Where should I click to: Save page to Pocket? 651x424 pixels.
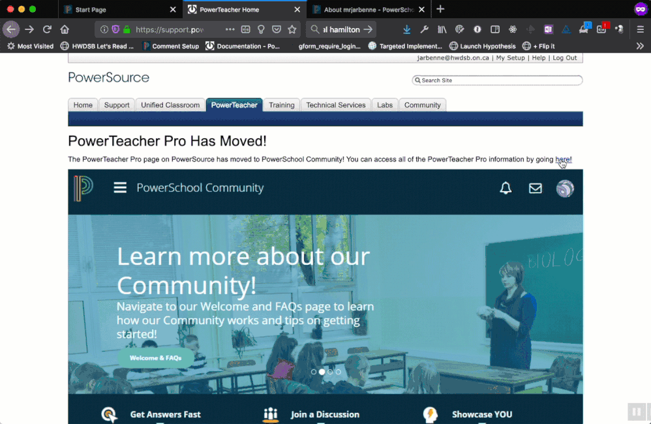point(277,29)
